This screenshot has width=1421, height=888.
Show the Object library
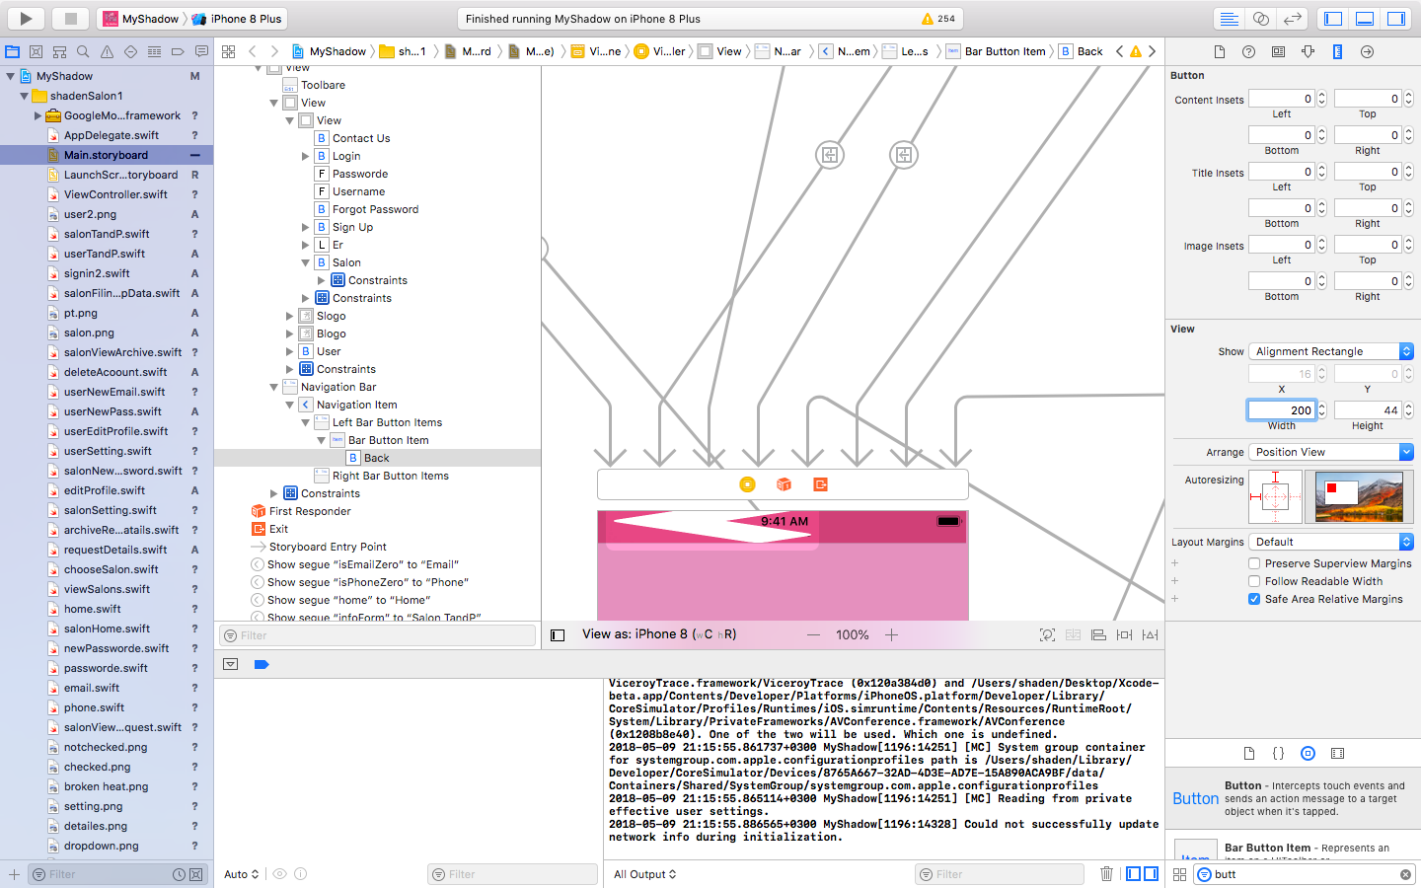coord(1308,753)
